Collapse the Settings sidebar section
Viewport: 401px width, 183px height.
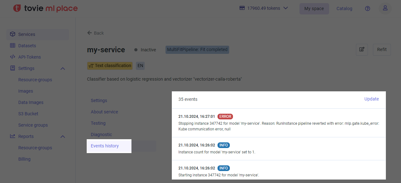(62, 68)
